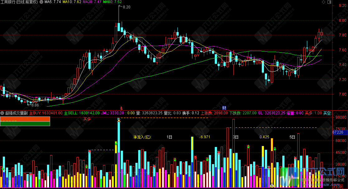Click the -6.971 net inflow value
The image size is (348, 189).
[205, 137]
